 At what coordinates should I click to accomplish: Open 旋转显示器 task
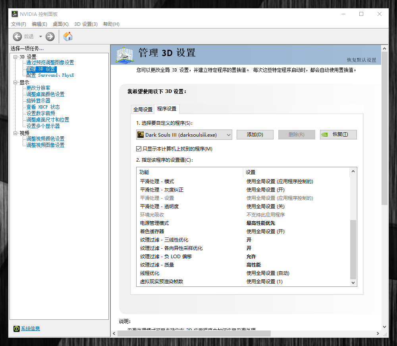click(38, 101)
